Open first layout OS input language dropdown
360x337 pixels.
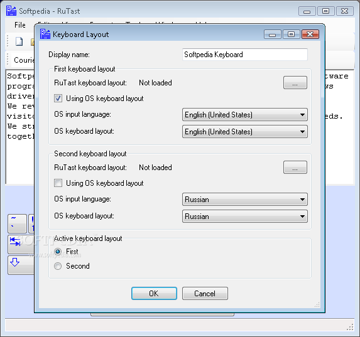coord(245,115)
